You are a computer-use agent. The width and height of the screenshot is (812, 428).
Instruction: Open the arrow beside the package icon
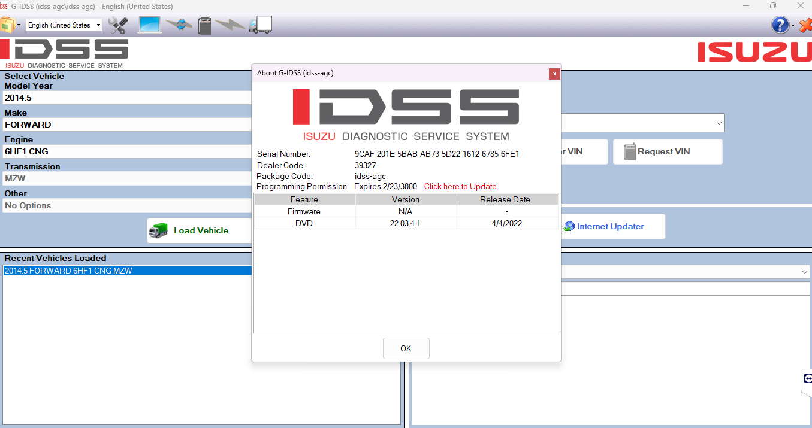(x=19, y=25)
